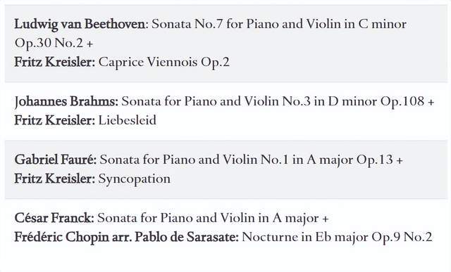This screenshot has width=451, height=272.
Task: Select Franck Sonata in A major text
Action: (209, 219)
